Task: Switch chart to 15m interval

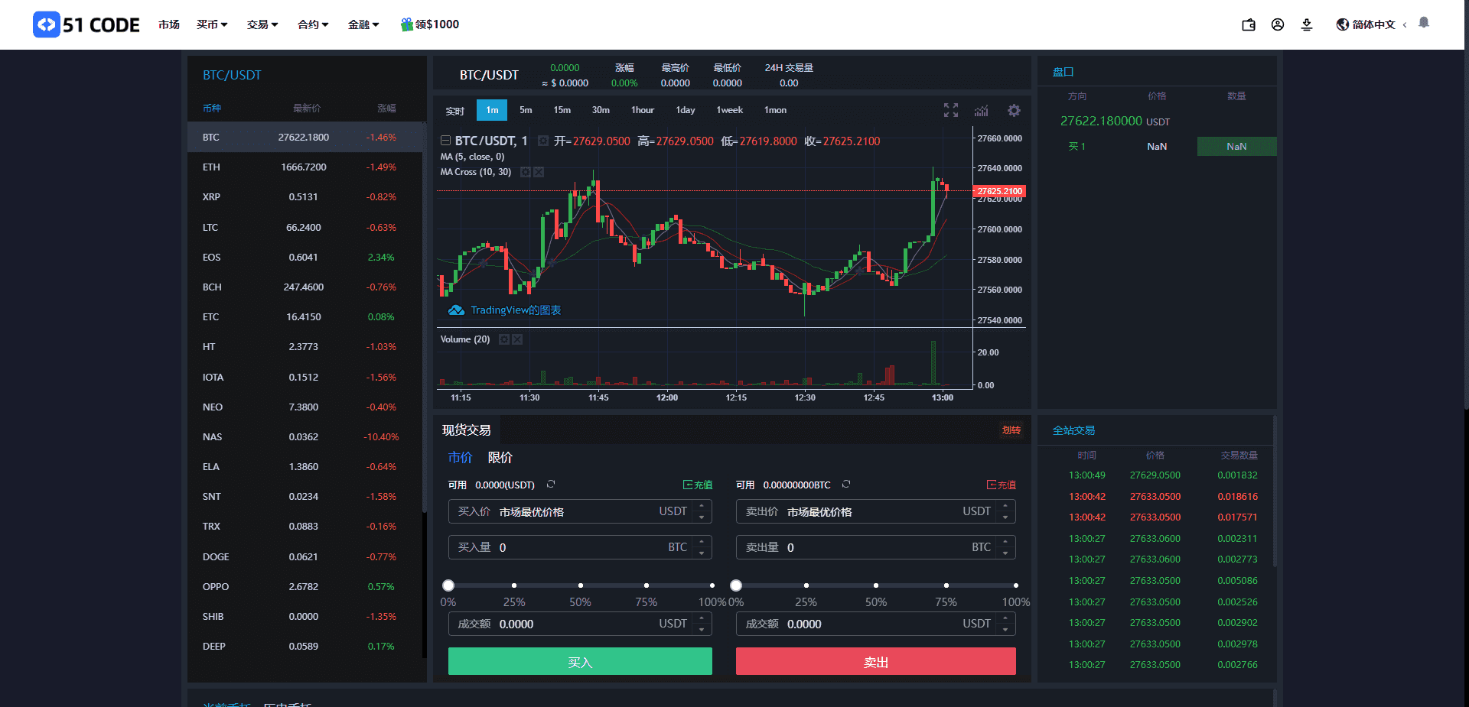Action: [562, 110]
